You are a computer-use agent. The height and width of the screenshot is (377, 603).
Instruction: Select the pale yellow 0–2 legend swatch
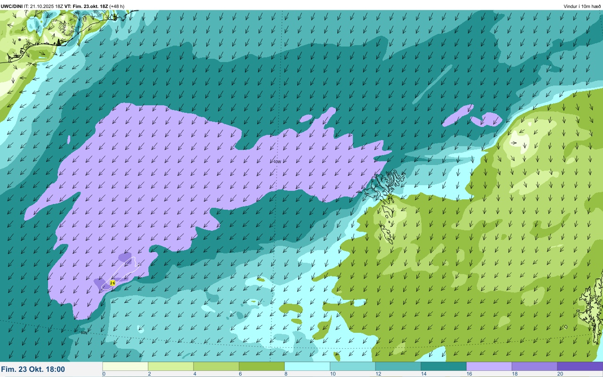pyautogui.click(x=125, y=366)
